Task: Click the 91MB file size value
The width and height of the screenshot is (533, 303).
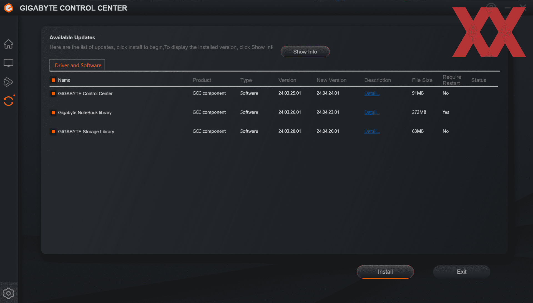Action: pyautogui.click(x=418, y=93)
